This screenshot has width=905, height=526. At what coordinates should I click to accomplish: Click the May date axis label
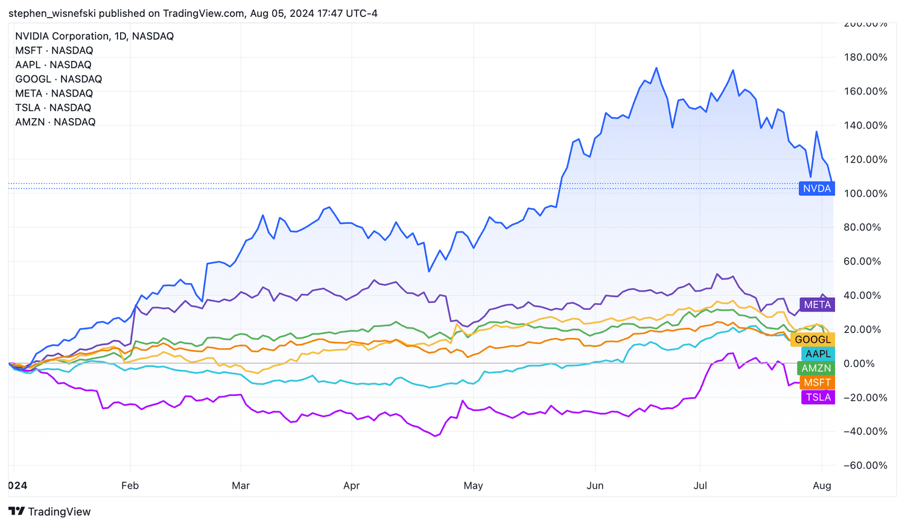click(x=474, y=486)
